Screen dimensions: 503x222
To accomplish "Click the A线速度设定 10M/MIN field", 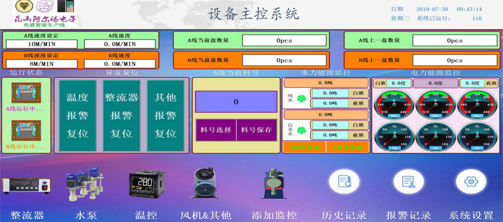I will [x=42, y=44].
